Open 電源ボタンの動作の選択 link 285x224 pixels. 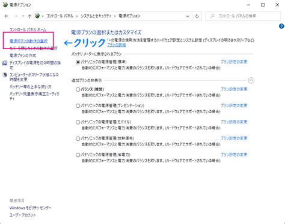(28, 41)
